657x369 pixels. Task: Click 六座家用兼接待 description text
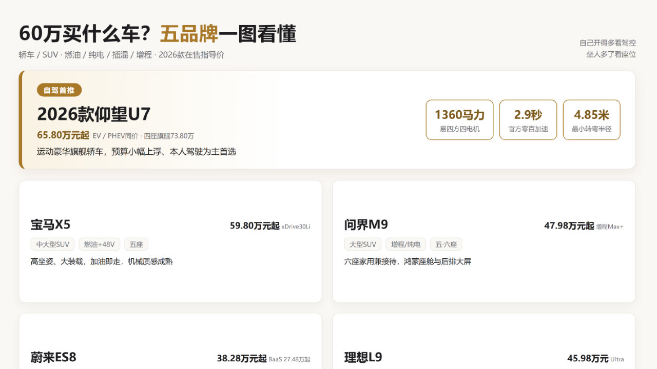[x=408, y=261]
